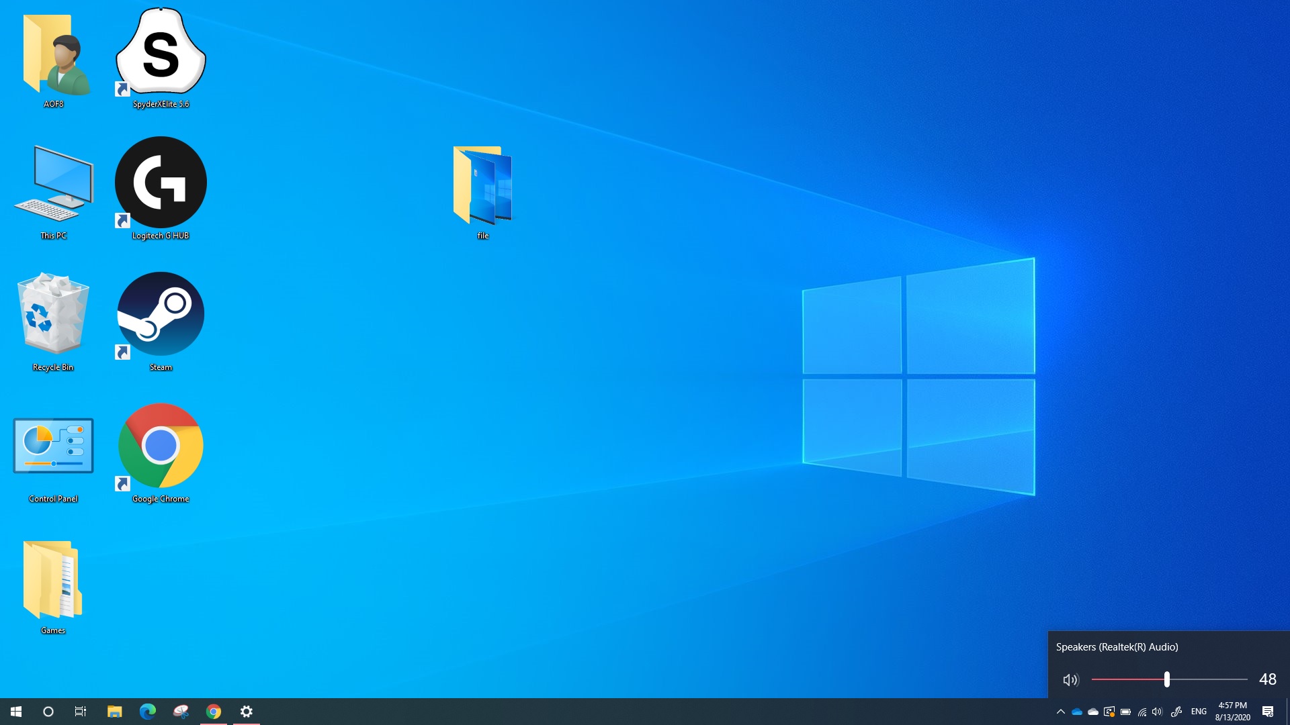The image size is (1290, 725).
Task: Open clock and date flyout
Action: click(x=1232, y=712)
